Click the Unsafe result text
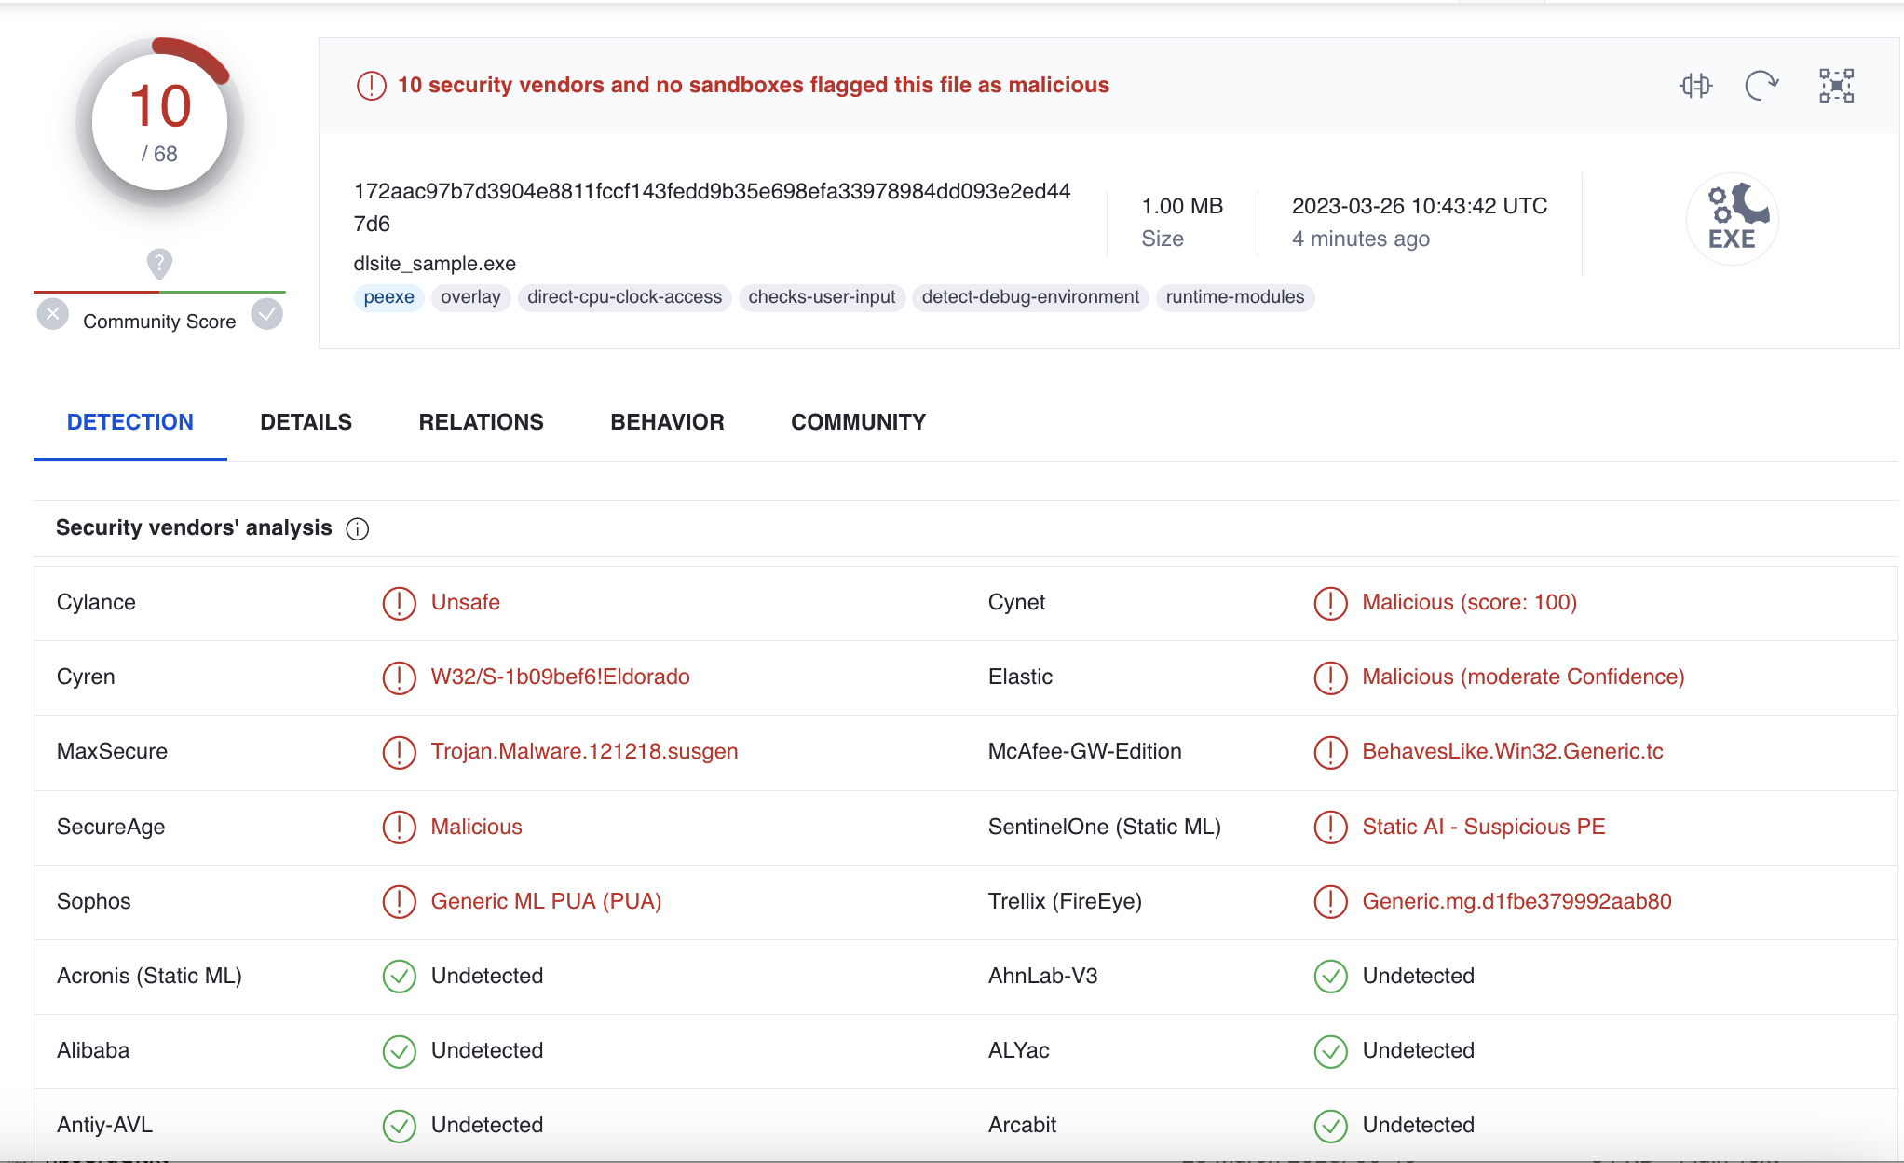Image resolution: width=1904 pixels, height=1163 pixels. point(465,603)
